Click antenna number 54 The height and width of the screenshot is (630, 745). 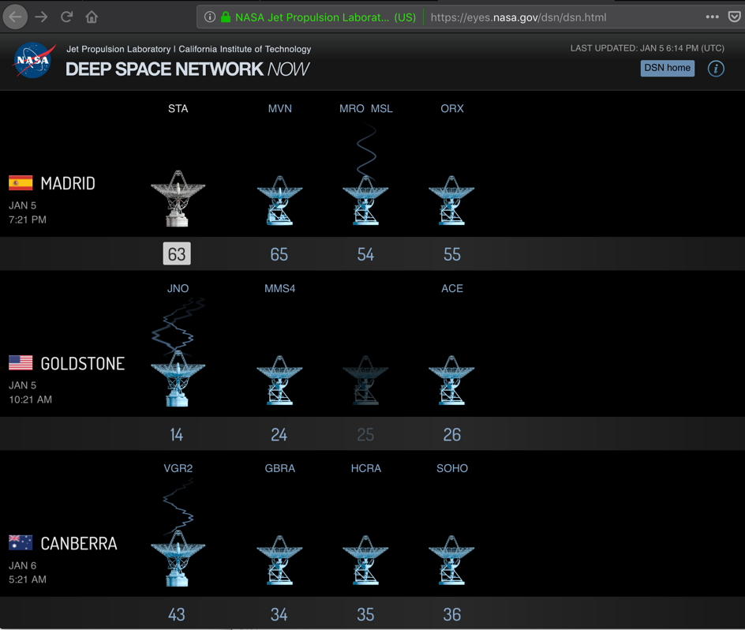pyautogui.click(x=365, y=254)
